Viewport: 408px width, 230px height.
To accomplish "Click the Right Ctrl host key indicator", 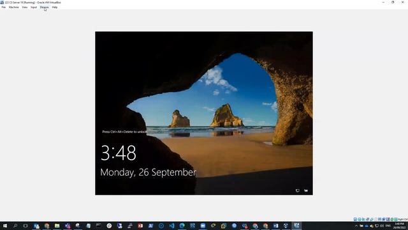I will 403,219.
